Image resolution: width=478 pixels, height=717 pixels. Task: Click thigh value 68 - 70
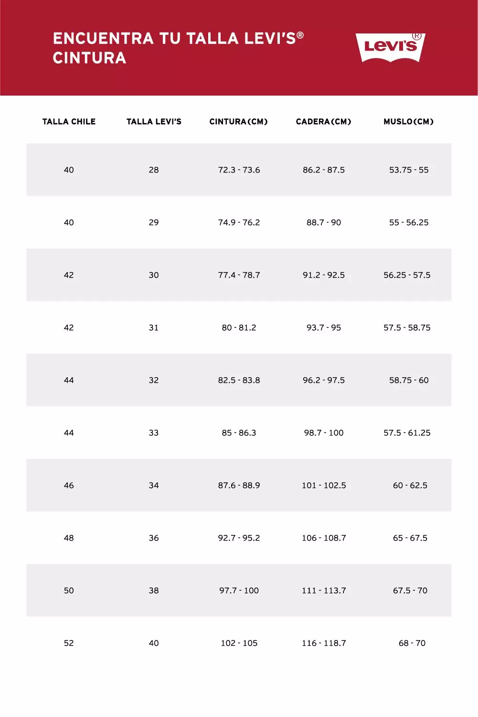coord(412,643)
